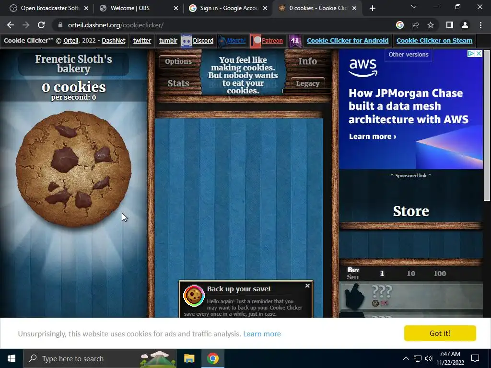Open network icon in system tray
Image resolution: width=491 pixels, height=368 pixels.
[x=418, y=358]
